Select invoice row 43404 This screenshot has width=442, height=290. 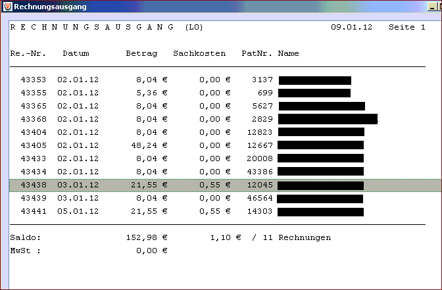pyautogui.click(x=225, y=132)
